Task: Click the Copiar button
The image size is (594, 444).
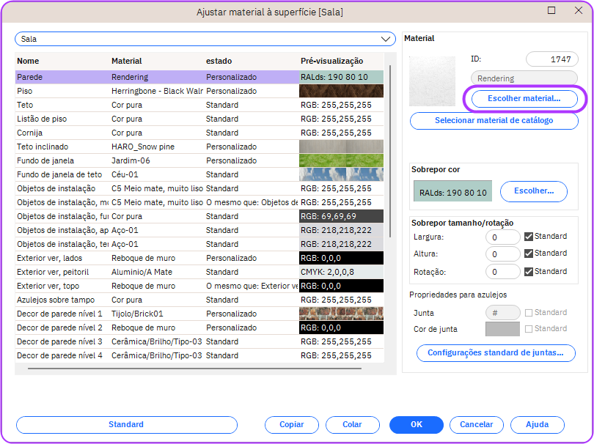Action: click(x=291, y=425)
